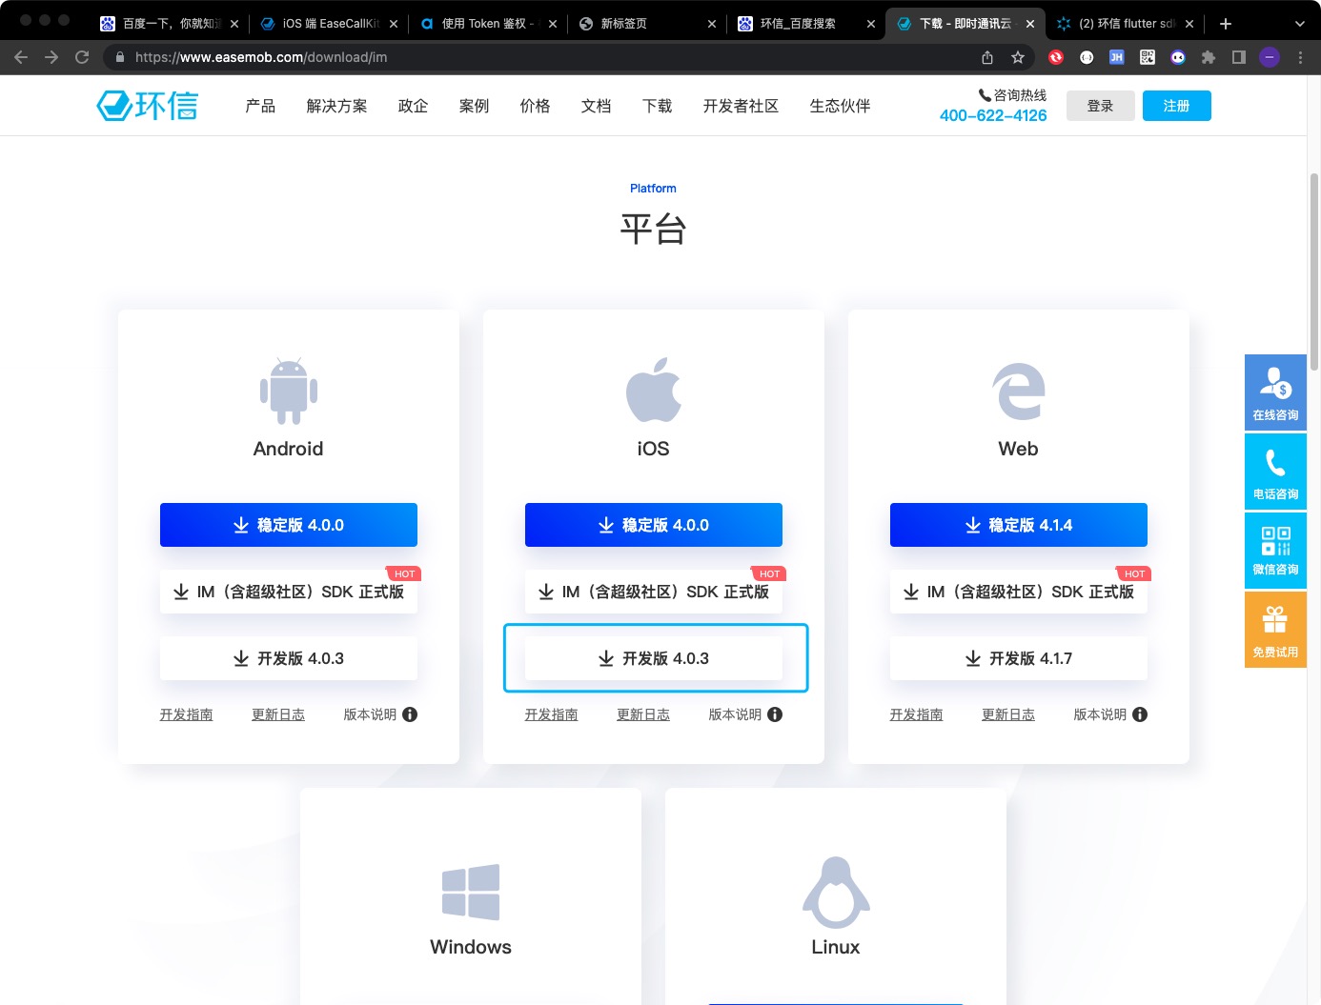Screen dimensions: 1321x1005
Task: Click the purple profile avatar icon
Action: [1270, 57]
